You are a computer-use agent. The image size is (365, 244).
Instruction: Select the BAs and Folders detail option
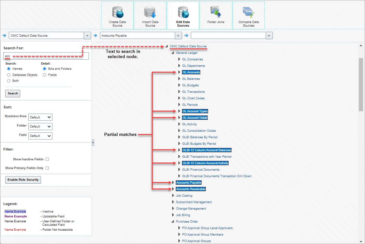(x=45, y=69)
